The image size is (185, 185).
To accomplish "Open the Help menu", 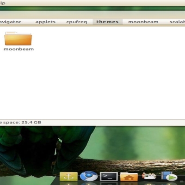I will 3,3.
